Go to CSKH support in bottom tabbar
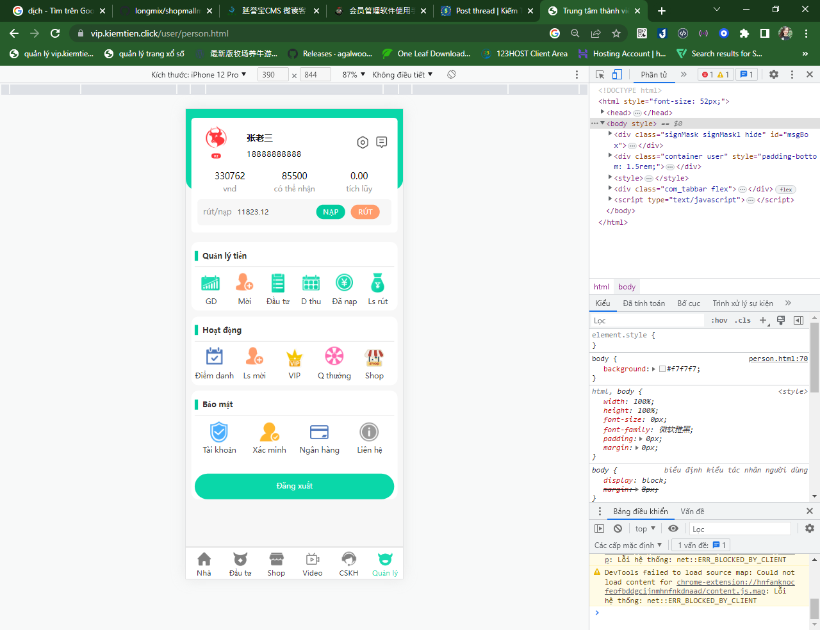 pyautogui.click(x=348, y=564)
